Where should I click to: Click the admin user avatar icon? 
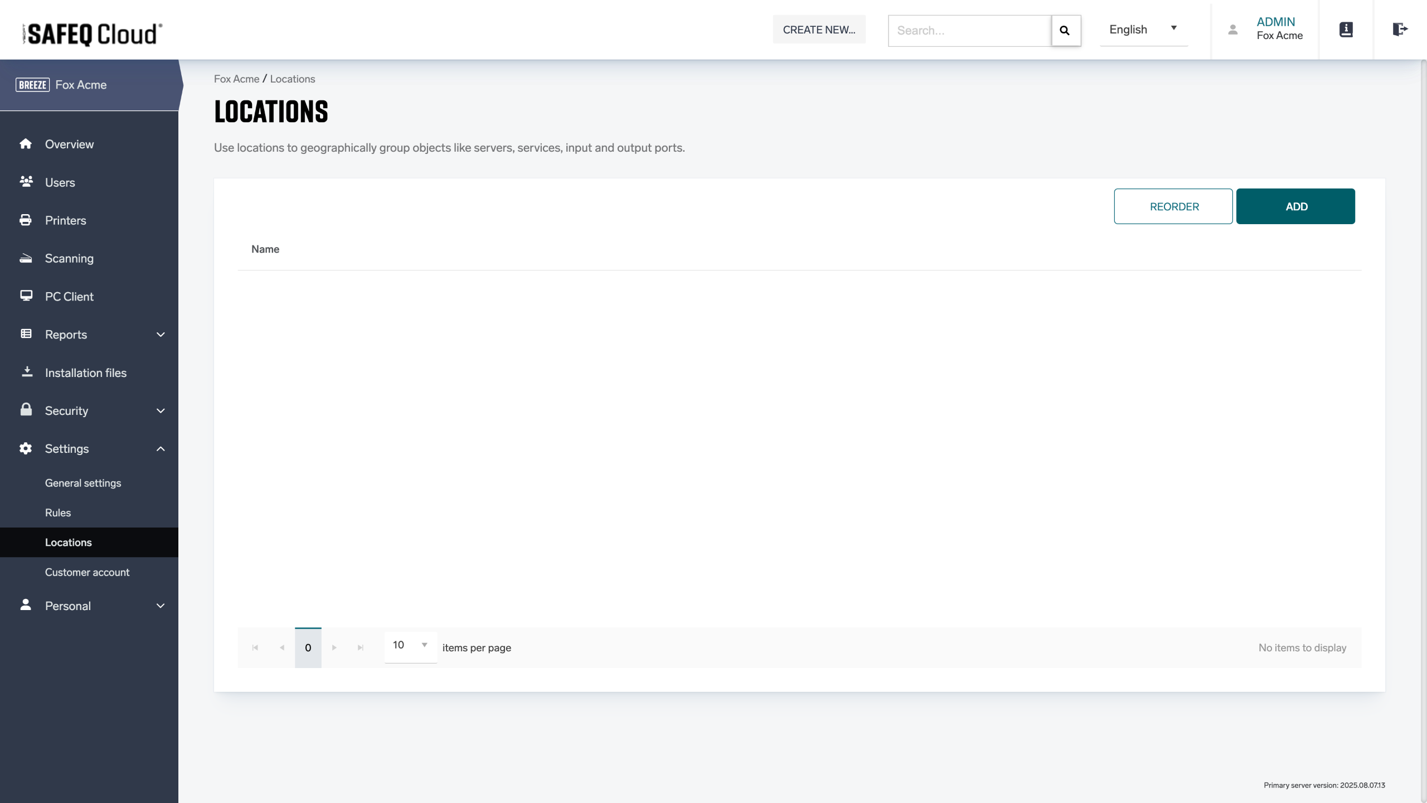tap(1233, 30)
